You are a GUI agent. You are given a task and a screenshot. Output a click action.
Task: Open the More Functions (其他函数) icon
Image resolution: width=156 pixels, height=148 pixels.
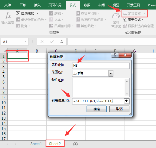click(x=78, y=26)
